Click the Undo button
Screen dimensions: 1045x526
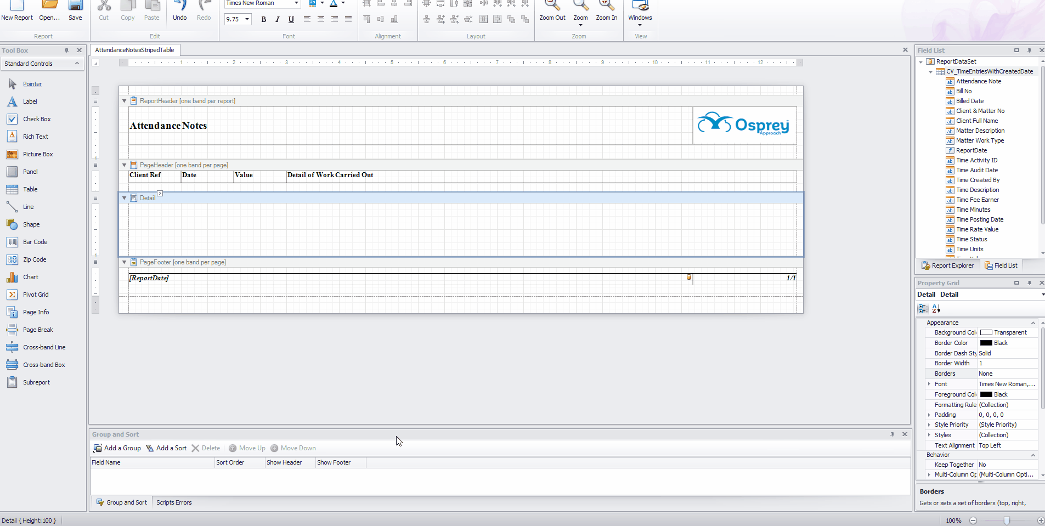click(x=179, y=11)
